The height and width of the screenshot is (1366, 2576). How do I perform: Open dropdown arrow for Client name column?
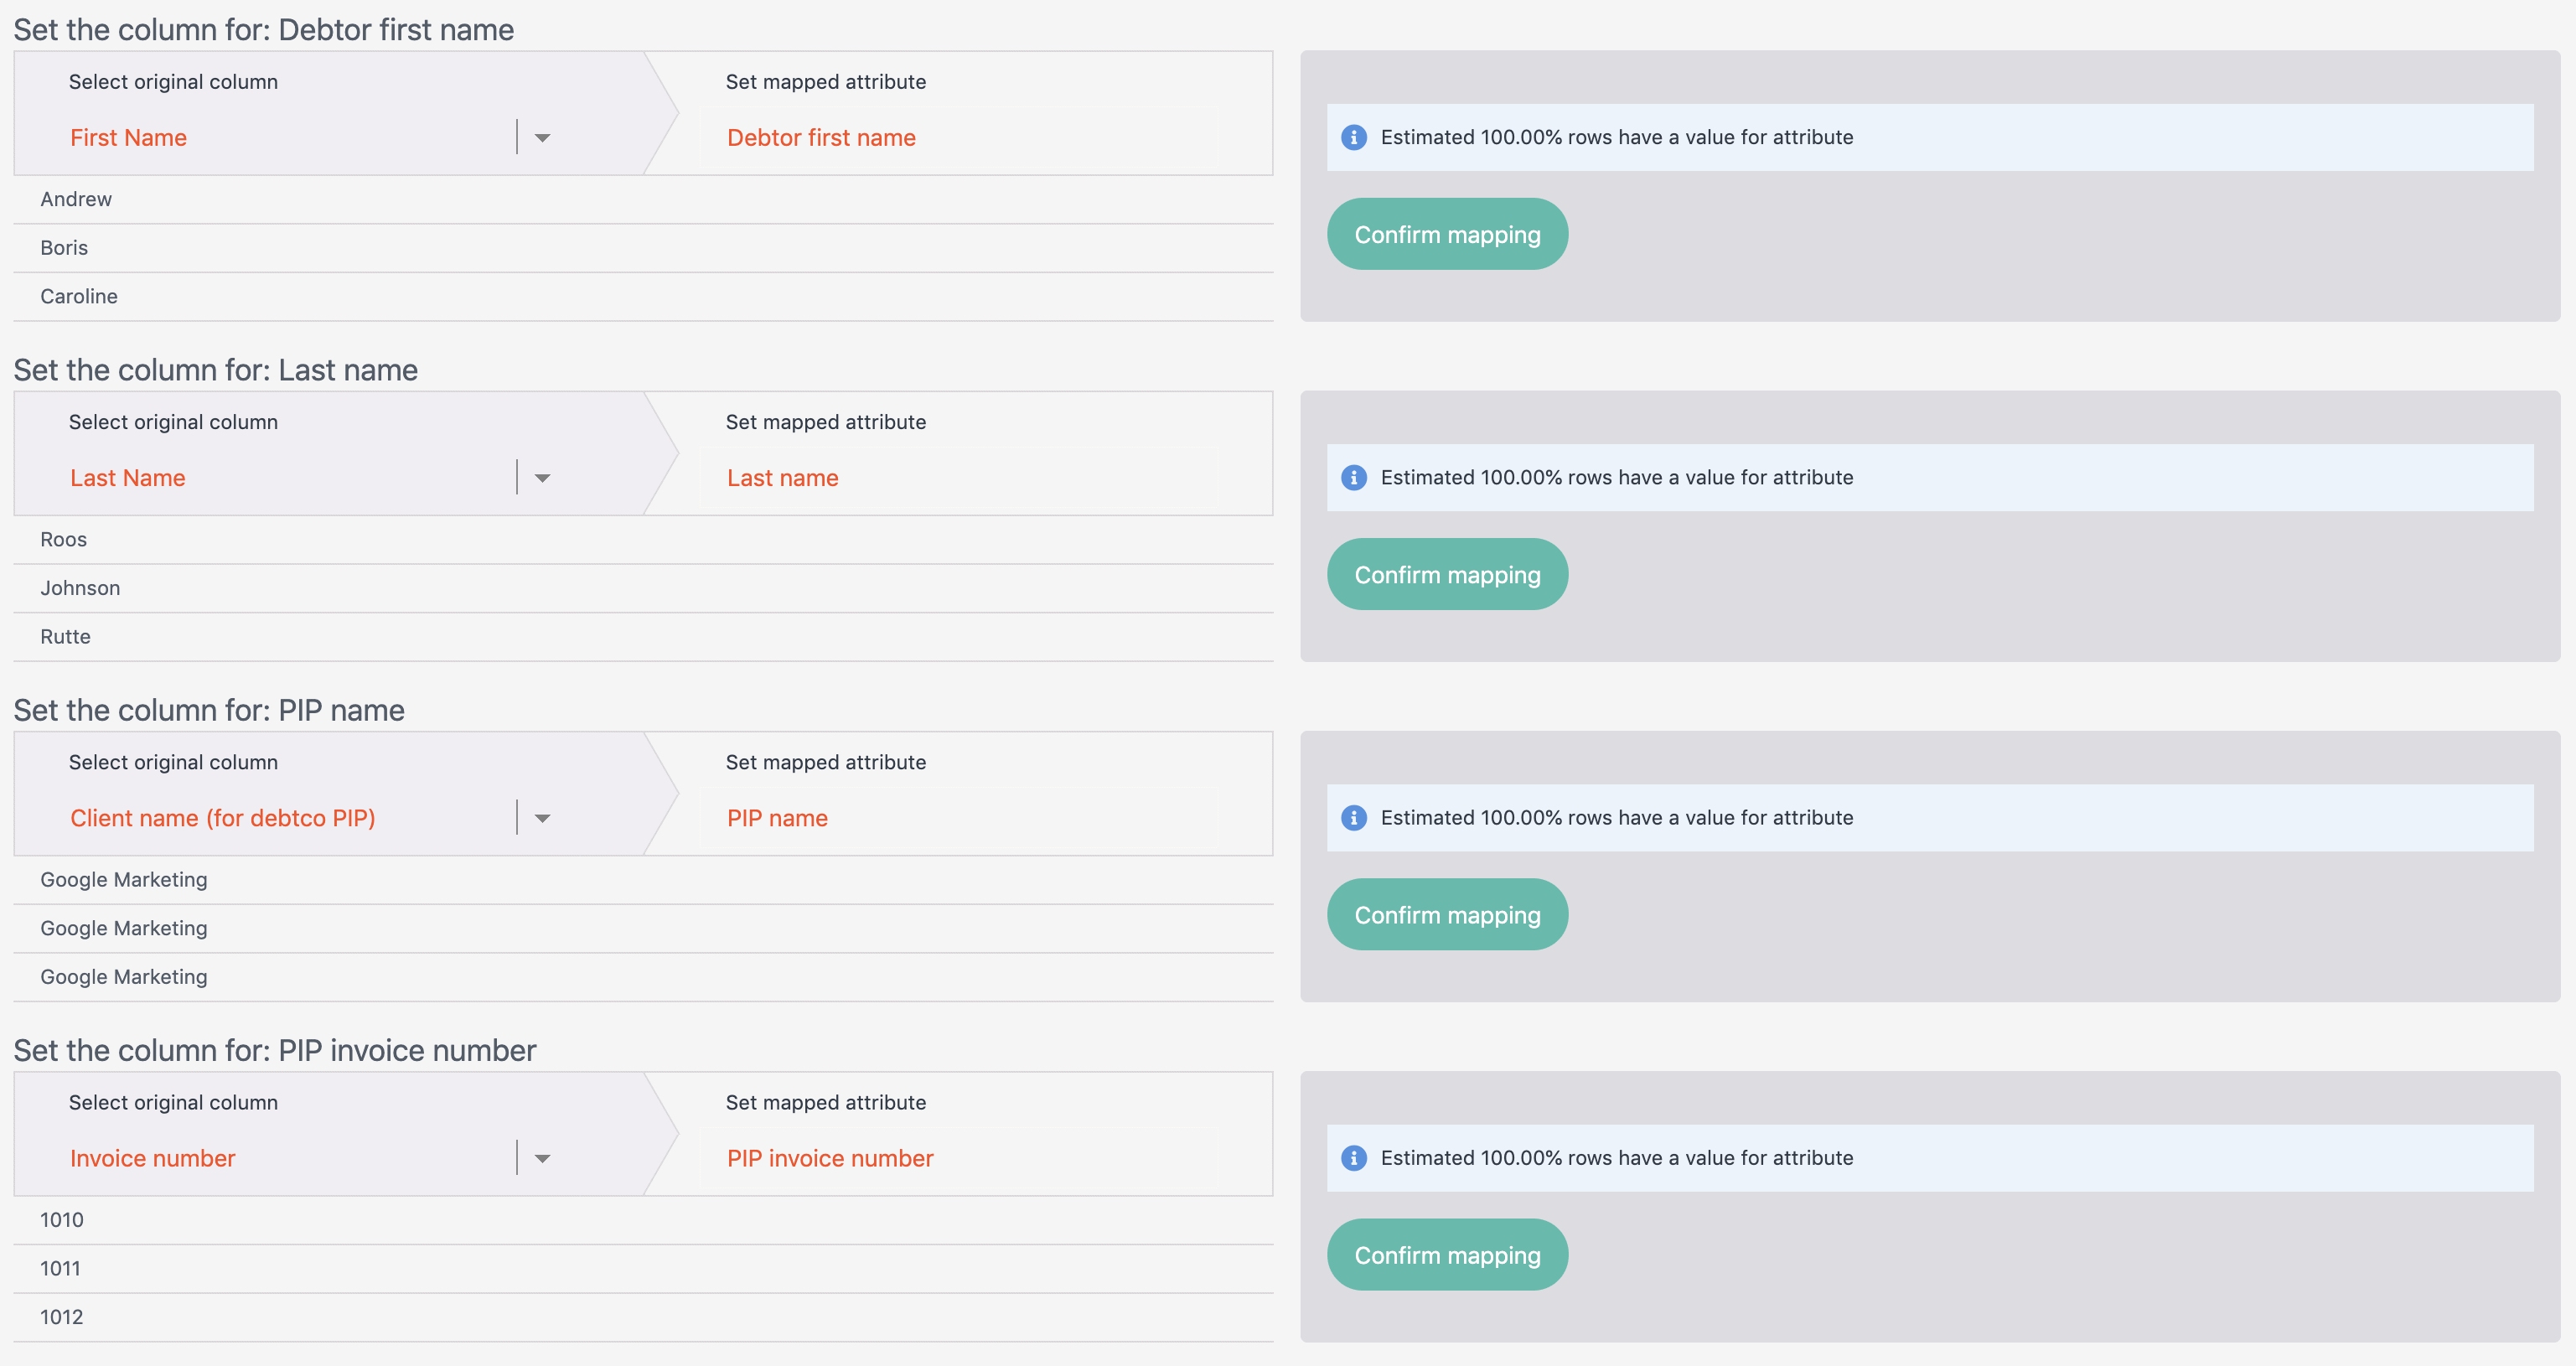coord(542,818)
